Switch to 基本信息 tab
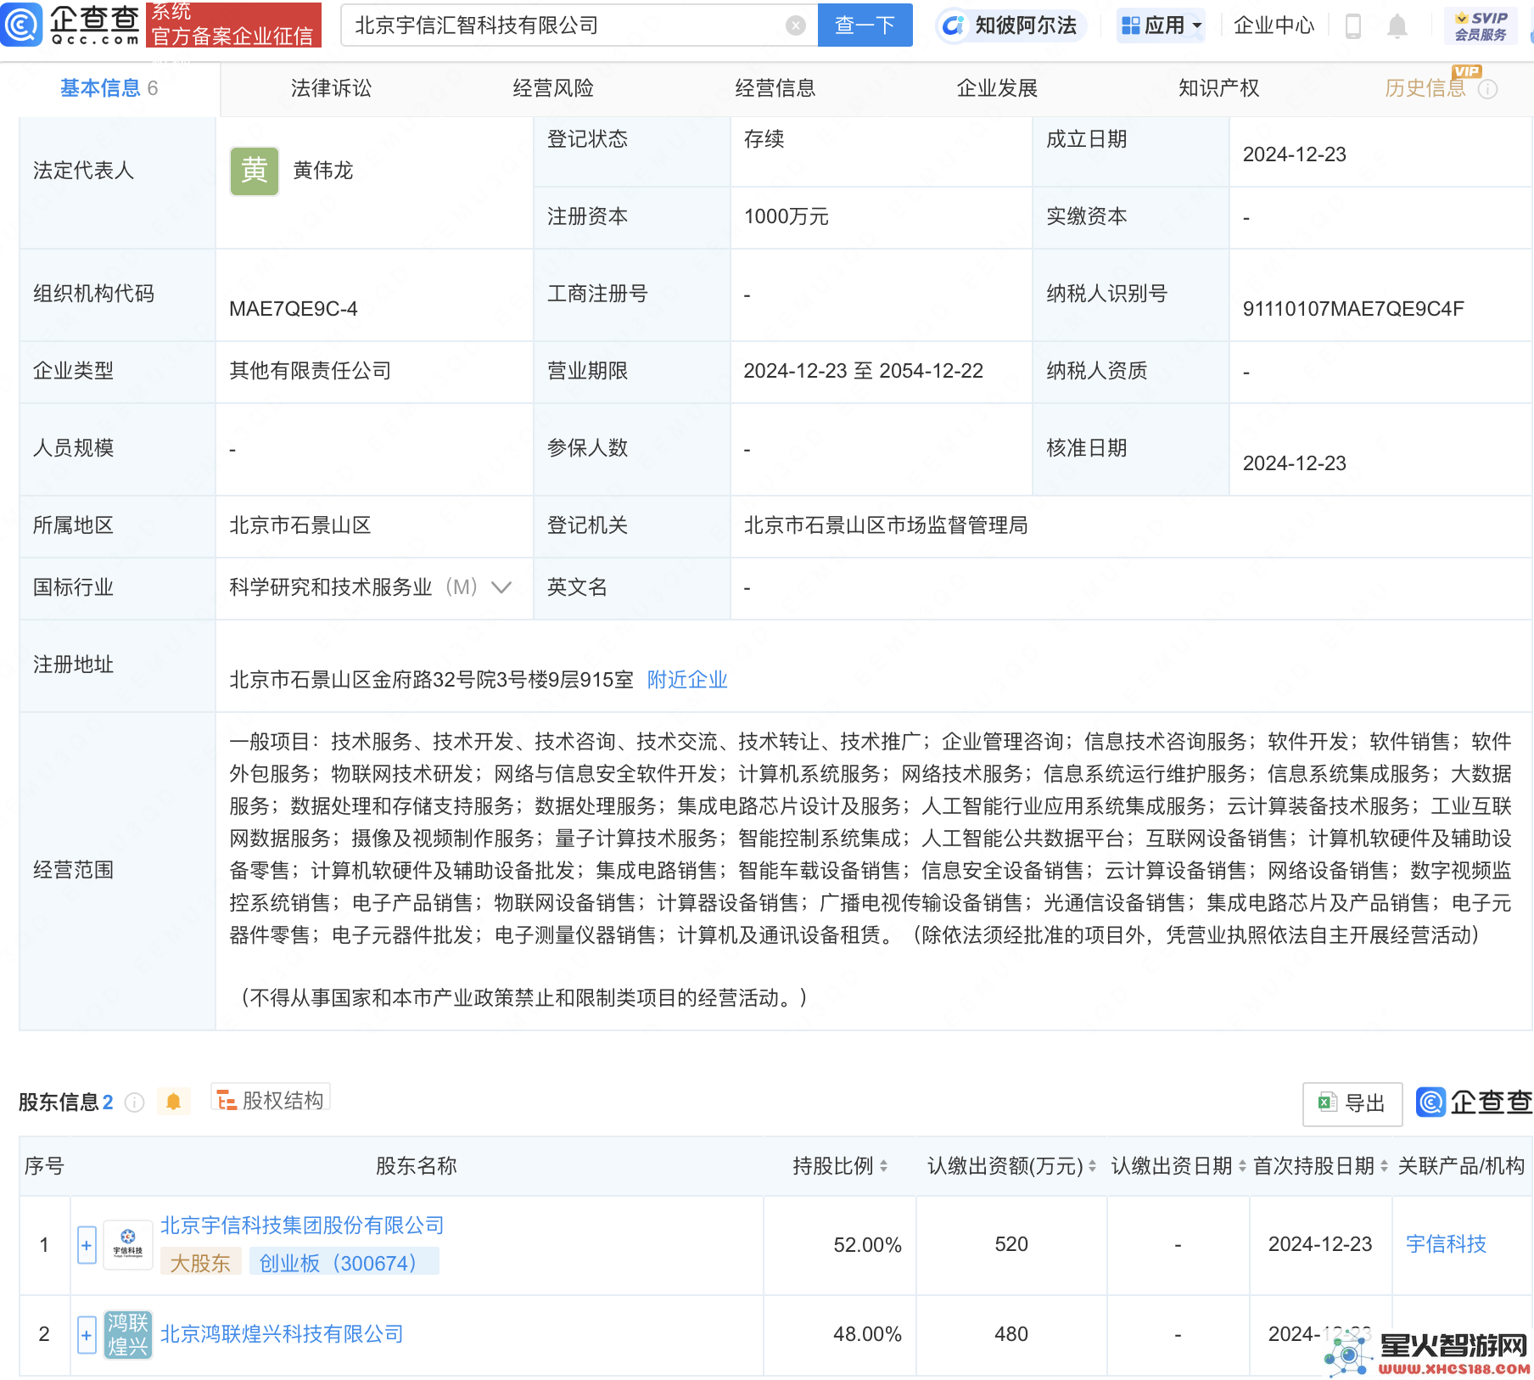This screenshot has height=1380, width=1534. click(x=109, y=88)
